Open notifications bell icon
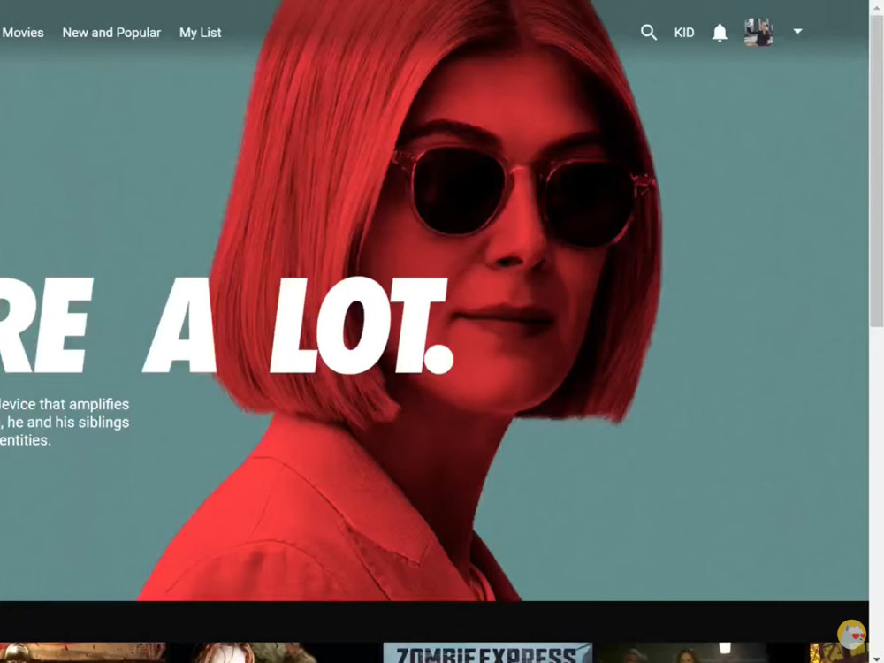 pos(720,33)
